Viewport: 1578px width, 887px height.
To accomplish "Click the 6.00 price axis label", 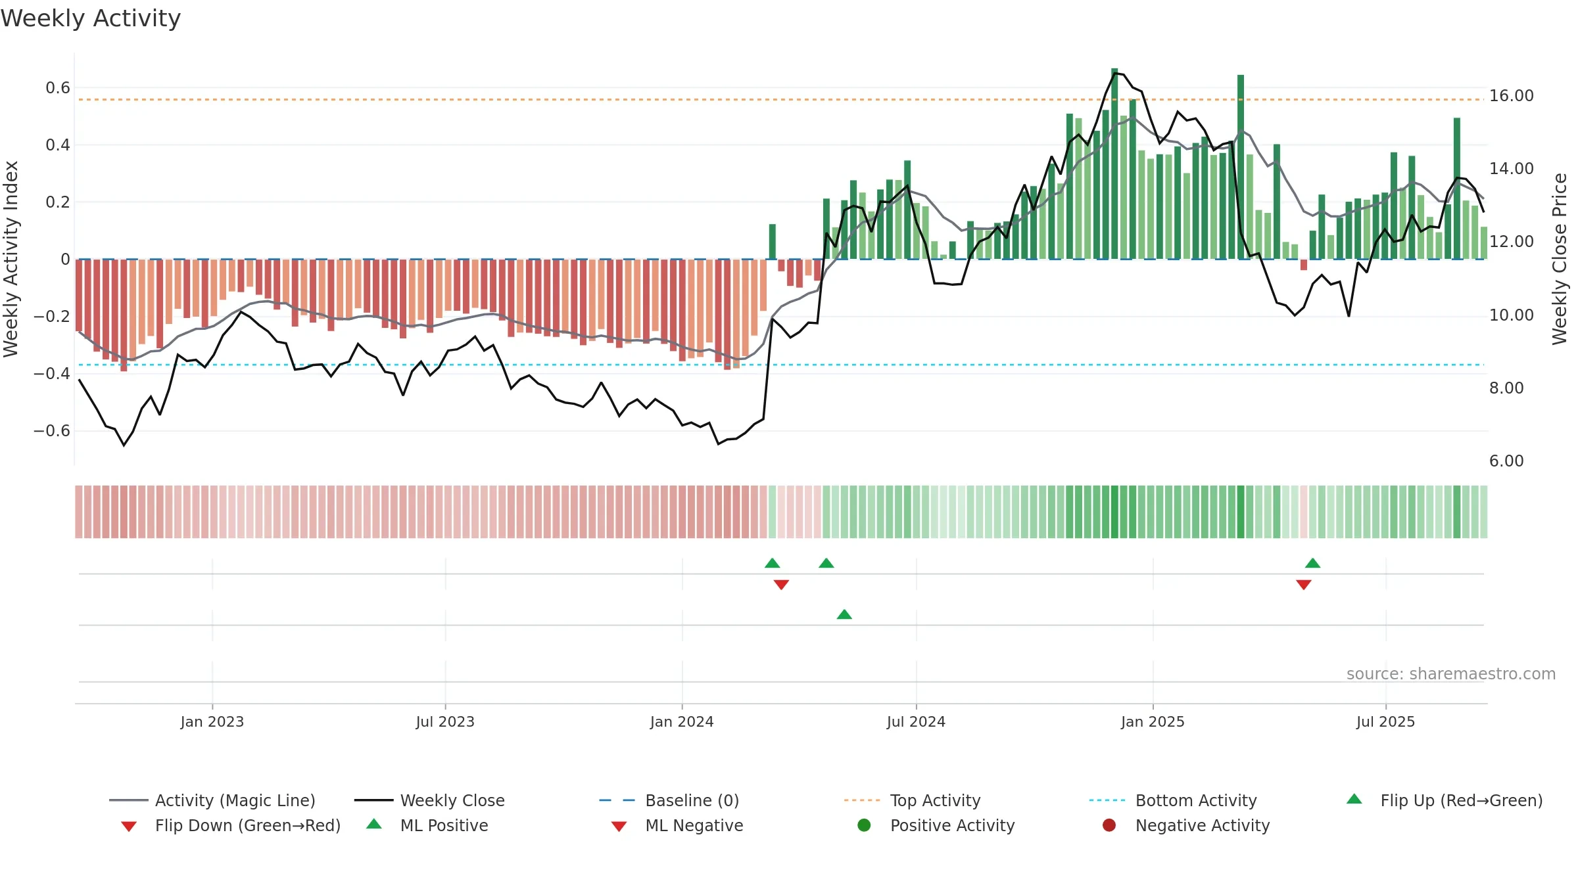I will click(x=1506, y=461).
